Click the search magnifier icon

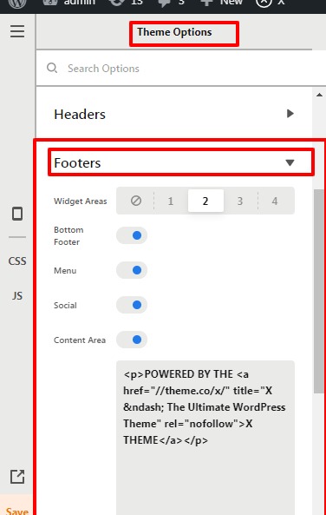(x=52, y=69)
